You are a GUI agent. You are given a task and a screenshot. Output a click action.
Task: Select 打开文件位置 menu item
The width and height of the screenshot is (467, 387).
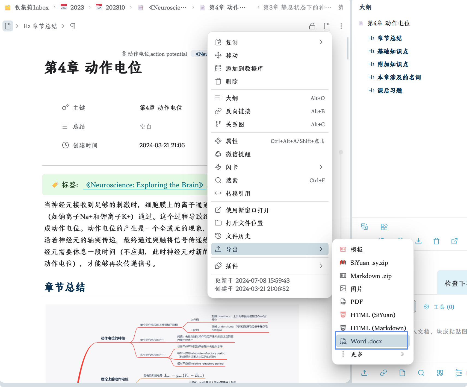(270, 223)
